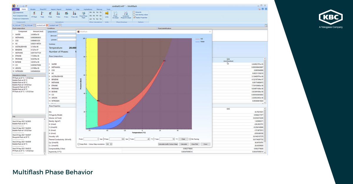Open the Import / Export ribbon tab
This screenshot has width=353, height=184.
point(56,9)
